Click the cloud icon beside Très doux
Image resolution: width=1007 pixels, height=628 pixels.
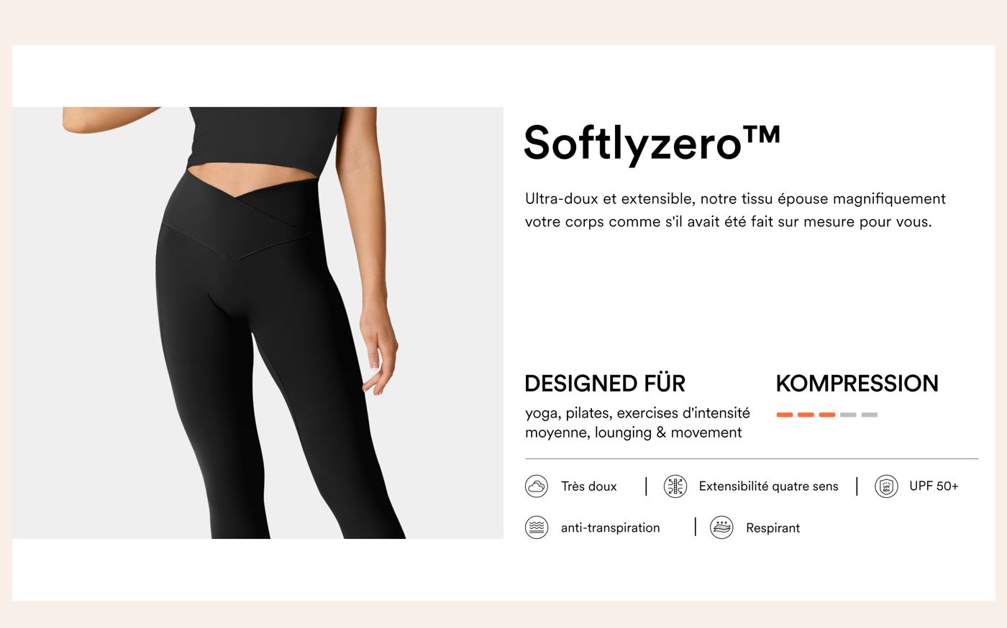pyautogui.click(x=537, y=486)
